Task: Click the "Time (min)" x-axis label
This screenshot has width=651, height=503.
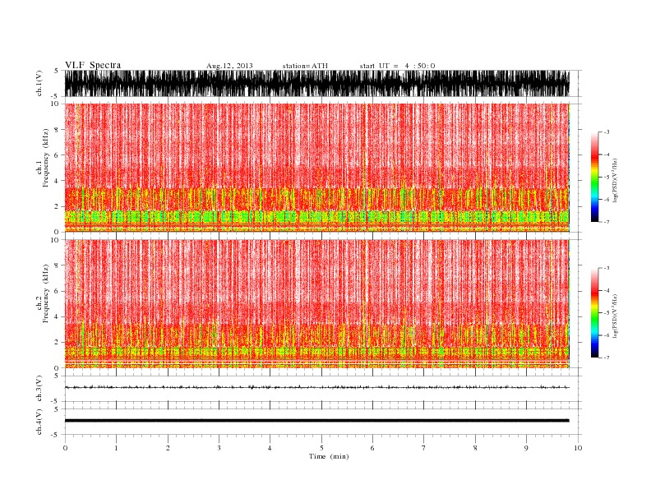Action: pyautogui.click(x=329, y=456)
